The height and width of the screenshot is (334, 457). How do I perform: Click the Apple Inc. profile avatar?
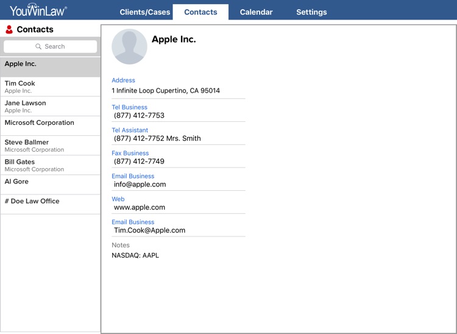click(x=129, y=47)
